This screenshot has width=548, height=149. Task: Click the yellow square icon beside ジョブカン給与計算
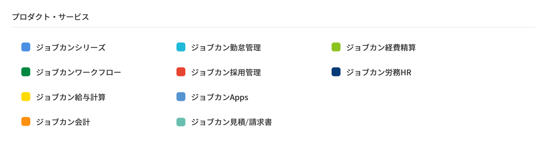click(26, 97)
